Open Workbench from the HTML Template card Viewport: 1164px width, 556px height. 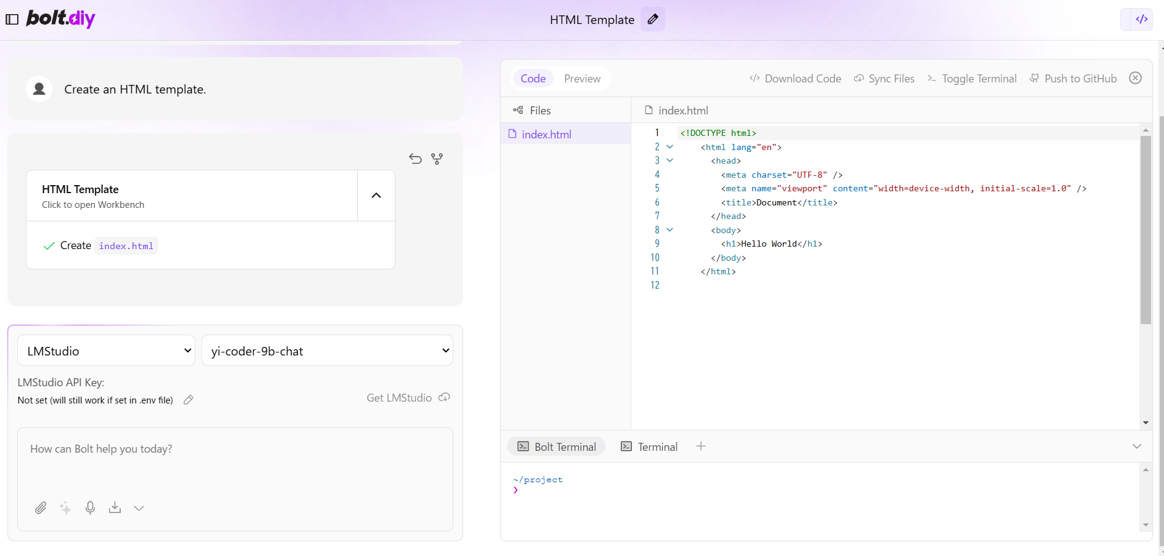pyautogui.click(x=192, y=196)
